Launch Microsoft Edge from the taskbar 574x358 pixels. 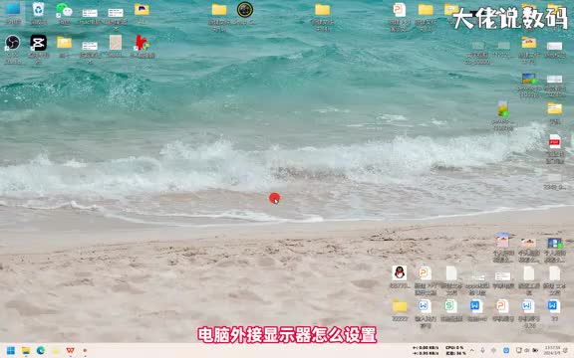point(41,351)
